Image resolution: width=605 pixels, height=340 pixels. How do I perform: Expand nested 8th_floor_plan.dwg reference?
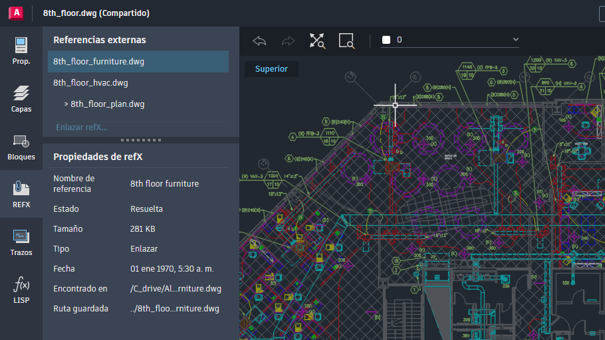tap(66, 104)
